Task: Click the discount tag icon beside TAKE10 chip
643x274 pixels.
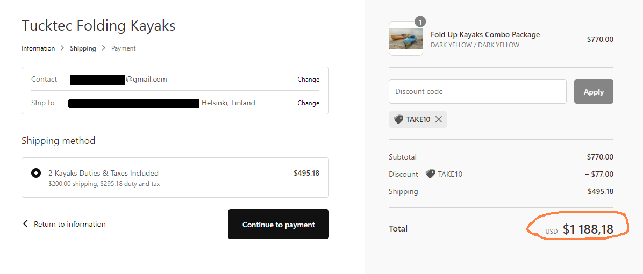Action: click(398, 119)
